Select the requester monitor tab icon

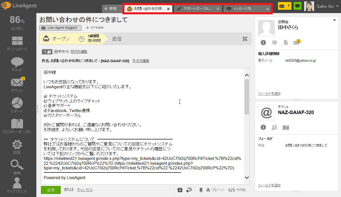pyautogui.click(x=274, y=42)
